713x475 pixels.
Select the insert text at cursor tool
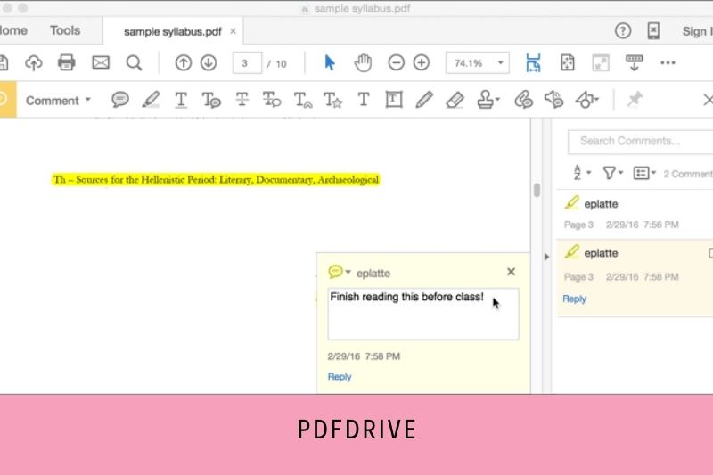tap(303, 100)
